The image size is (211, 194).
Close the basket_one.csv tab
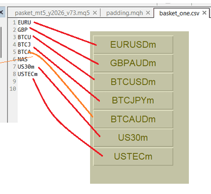[204, 13]
